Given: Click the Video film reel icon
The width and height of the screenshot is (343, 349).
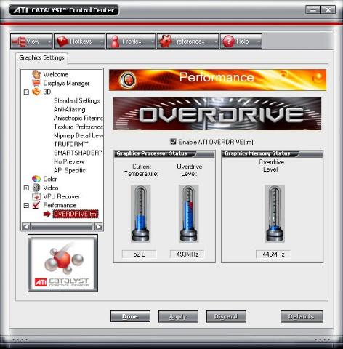Looking at the screenshot, I should tap(36, 188).
